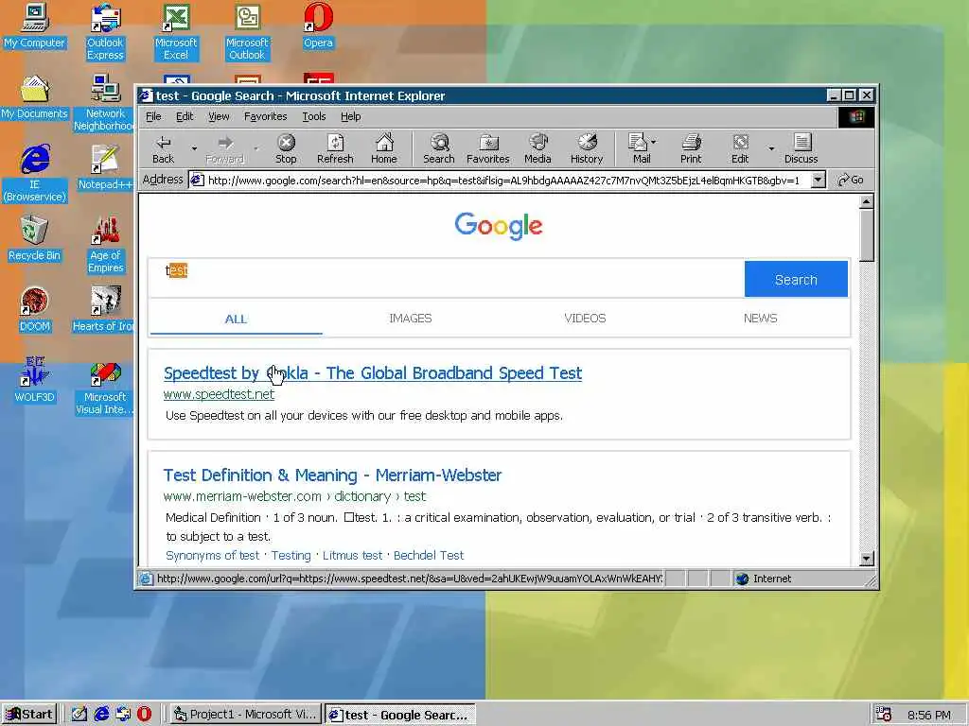Select Opera desktop icon
Viewport: 969px width, 726px height.
coord(318,26)
